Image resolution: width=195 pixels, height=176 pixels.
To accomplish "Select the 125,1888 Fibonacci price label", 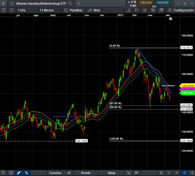I will coord(186,140).
